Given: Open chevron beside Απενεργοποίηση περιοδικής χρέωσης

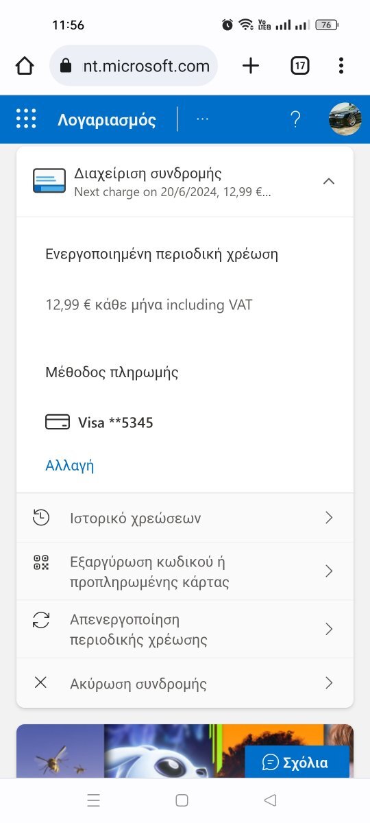Looking at the screenshot, I should coord(329,629).
